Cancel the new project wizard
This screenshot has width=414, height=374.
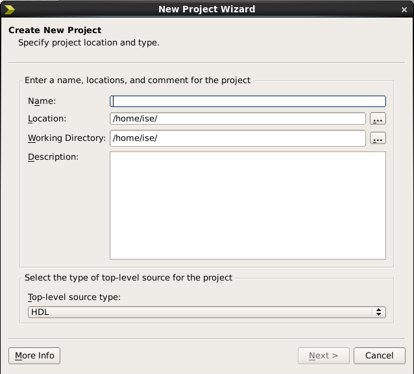(x=380, y=356)
